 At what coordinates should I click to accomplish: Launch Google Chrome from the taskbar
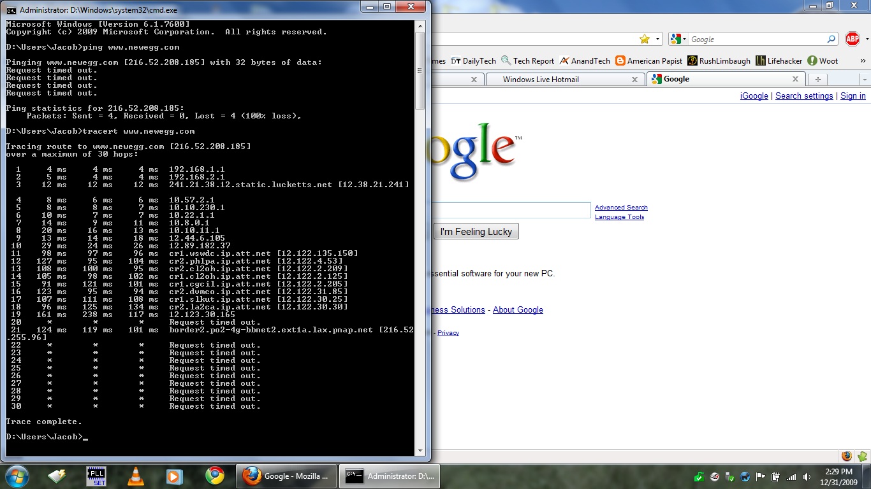coord(215,476)
